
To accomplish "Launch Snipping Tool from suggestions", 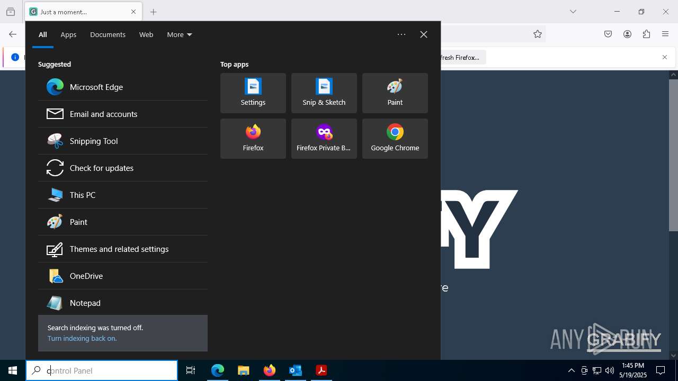I will [x=123, y=141].
